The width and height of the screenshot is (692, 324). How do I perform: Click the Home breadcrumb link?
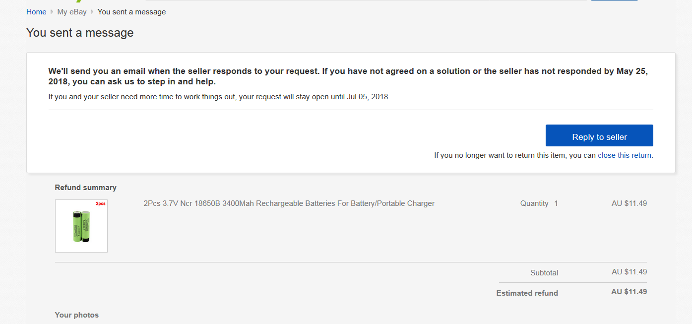36,12
